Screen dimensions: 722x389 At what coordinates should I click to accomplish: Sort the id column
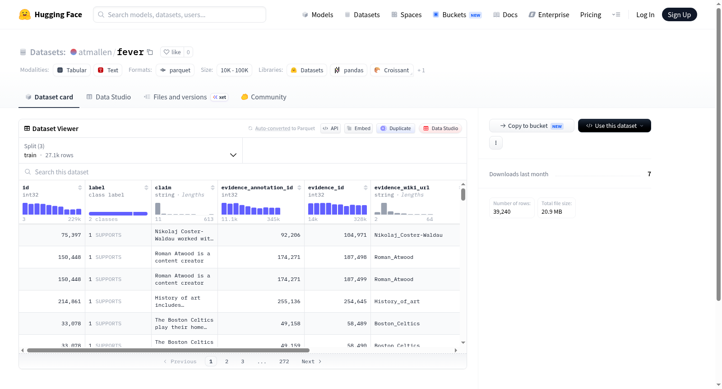(80, 187)
